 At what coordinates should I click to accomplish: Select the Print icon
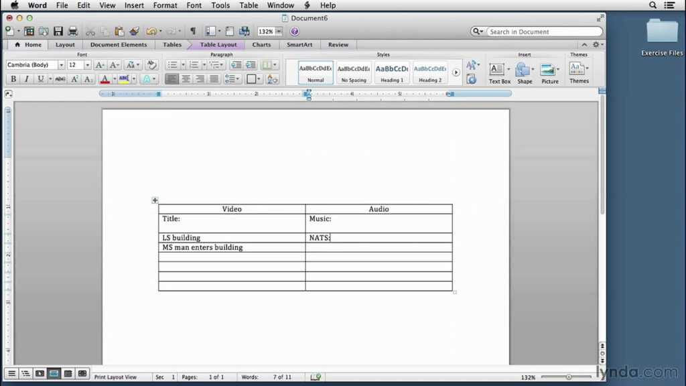[x=72, y=31]
